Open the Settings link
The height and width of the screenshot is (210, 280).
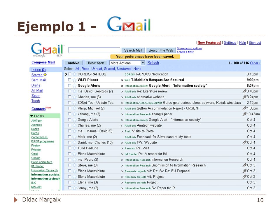[230, 43]
